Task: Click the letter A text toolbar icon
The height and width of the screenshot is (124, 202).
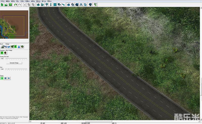Action: 81,5
